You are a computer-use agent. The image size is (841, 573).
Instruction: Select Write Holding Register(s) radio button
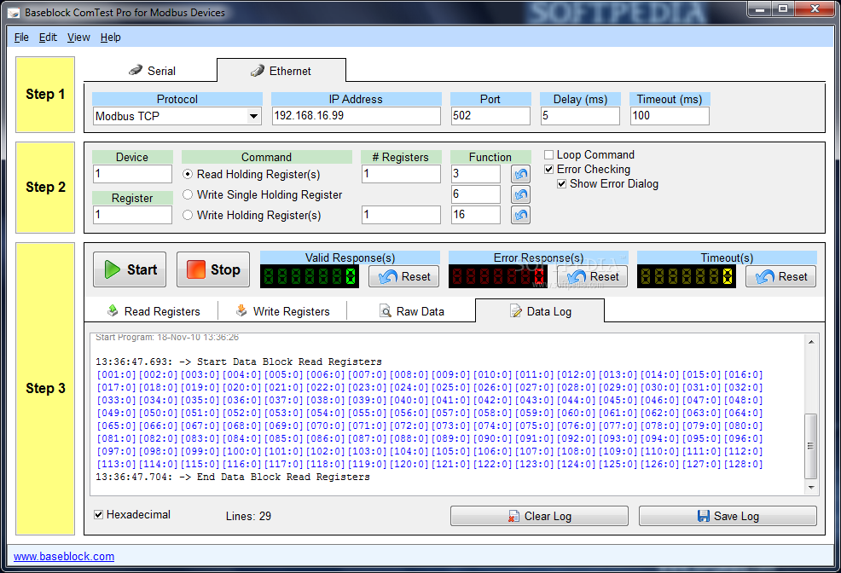pos(188,215)
